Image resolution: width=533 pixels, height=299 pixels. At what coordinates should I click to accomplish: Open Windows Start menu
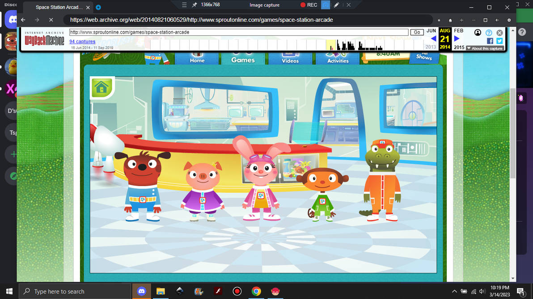pyautogui.click(x=9, y=291)
